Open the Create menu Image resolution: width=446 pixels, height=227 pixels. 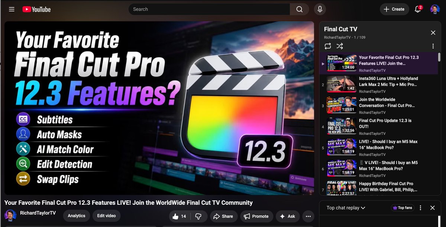tap(394, 9)
